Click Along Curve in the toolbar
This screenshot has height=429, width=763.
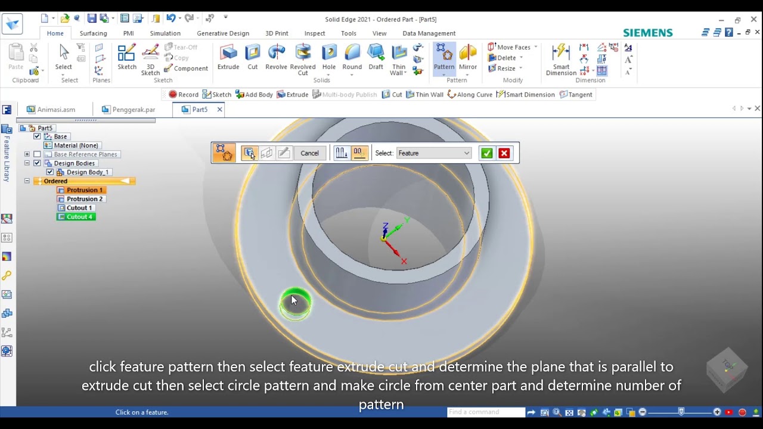click(470, 94)
